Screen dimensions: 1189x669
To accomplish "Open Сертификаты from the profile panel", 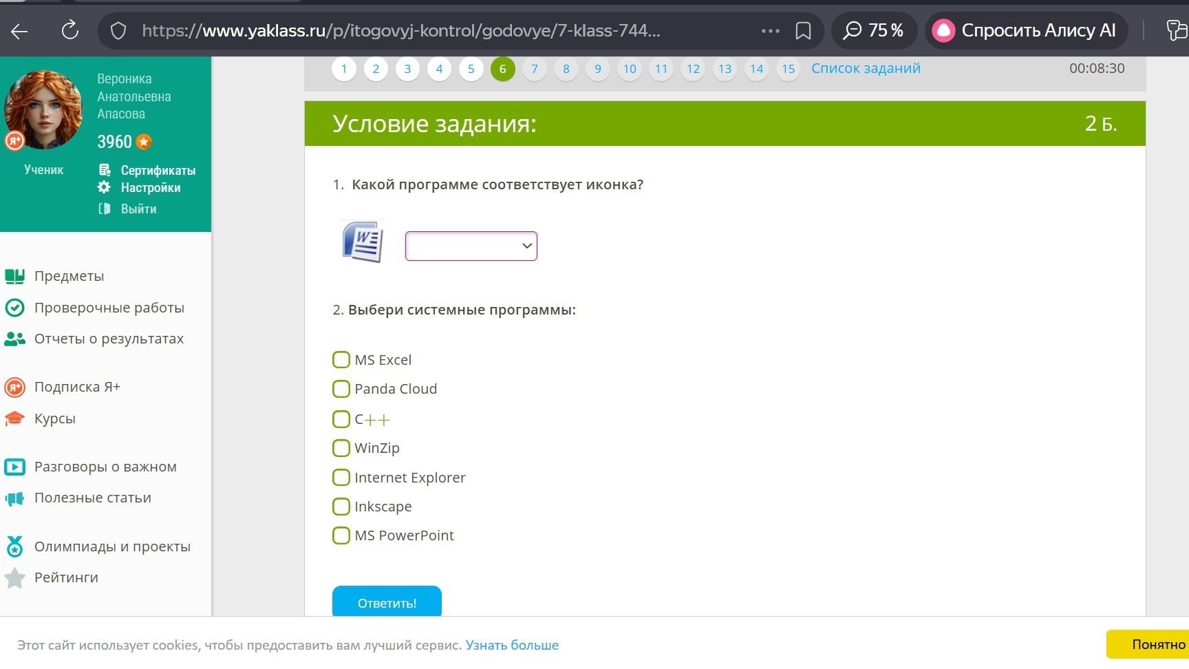I will (148, 170).
